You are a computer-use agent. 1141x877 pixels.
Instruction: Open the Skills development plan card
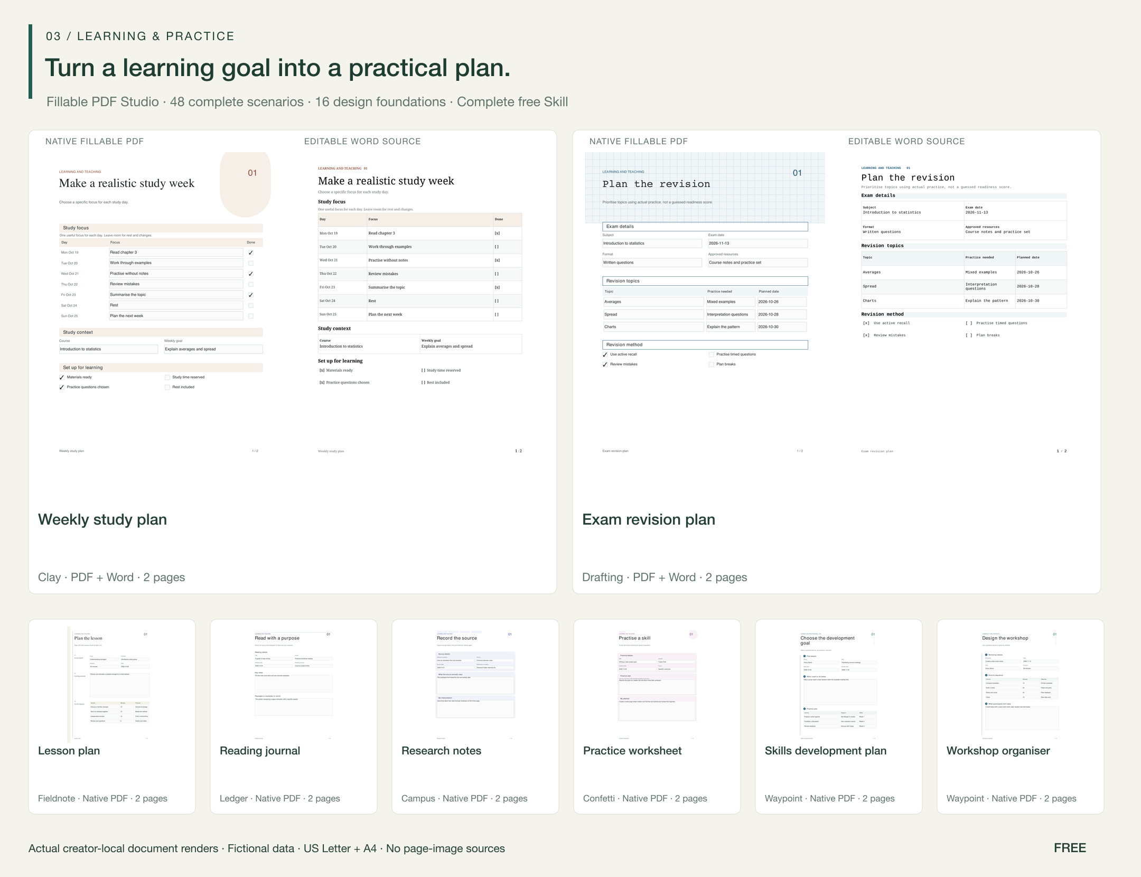click(839, 717)
